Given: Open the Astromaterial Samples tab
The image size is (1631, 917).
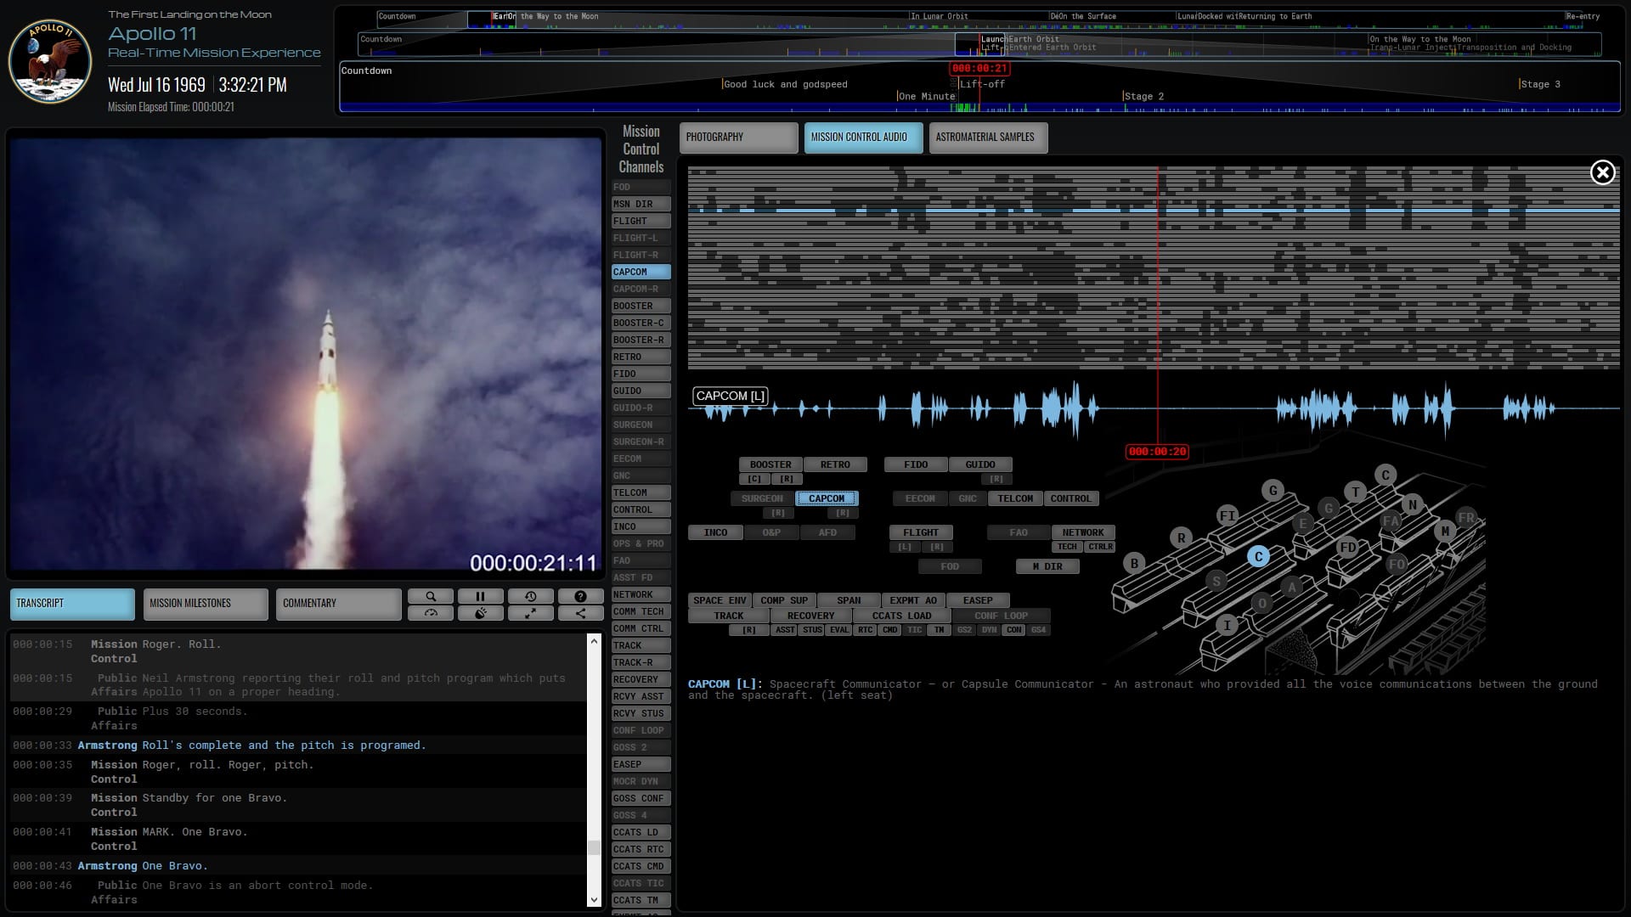Looking at the screenshot, I should coord(987,138).
